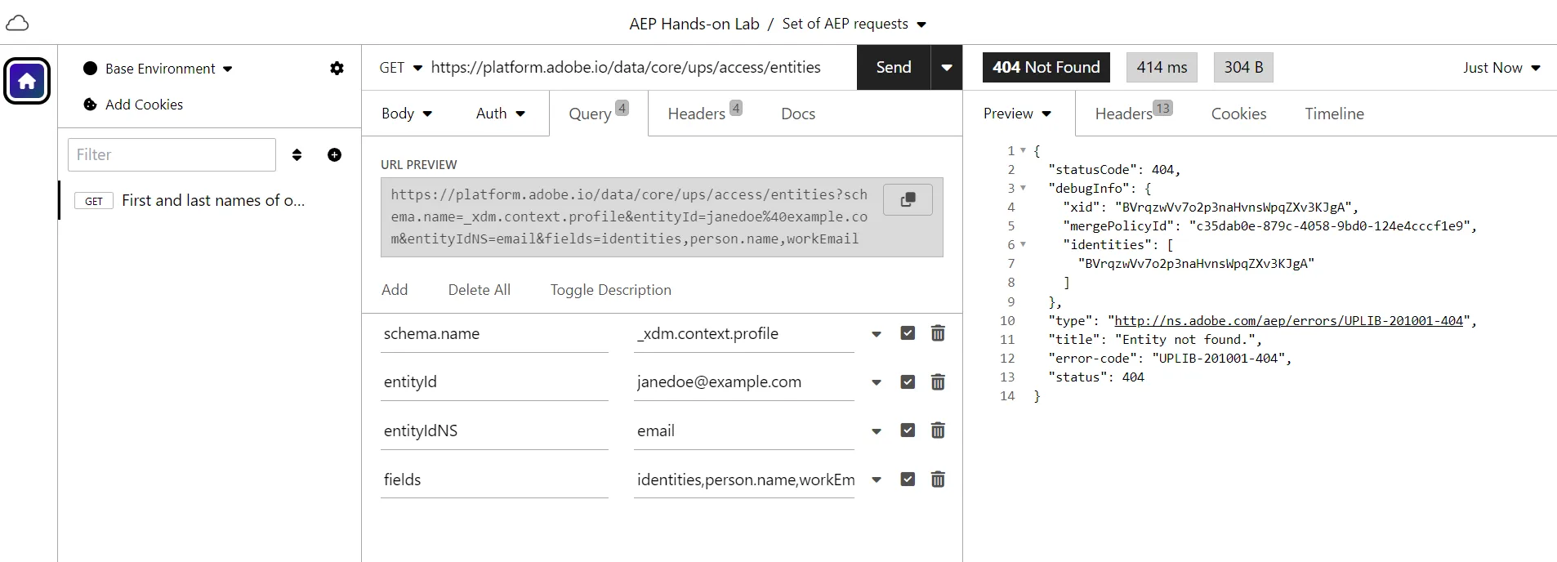
Task: Delete the entityIdNS query parameter
Action: pos(938,430)
